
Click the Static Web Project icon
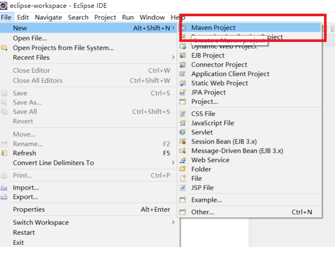[x=183, y=83]
